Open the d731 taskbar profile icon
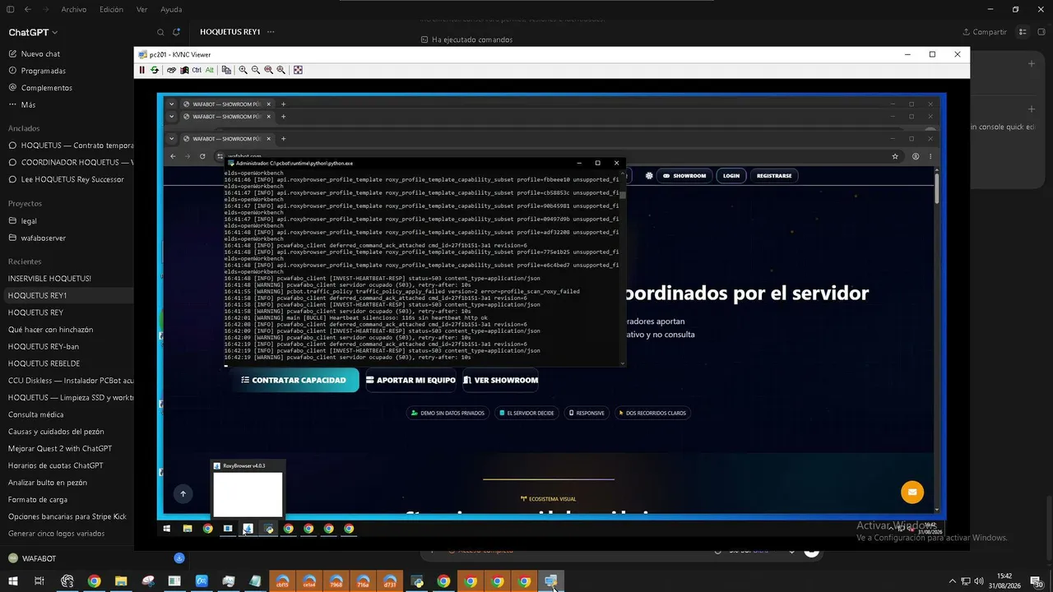 pos(390,581)
